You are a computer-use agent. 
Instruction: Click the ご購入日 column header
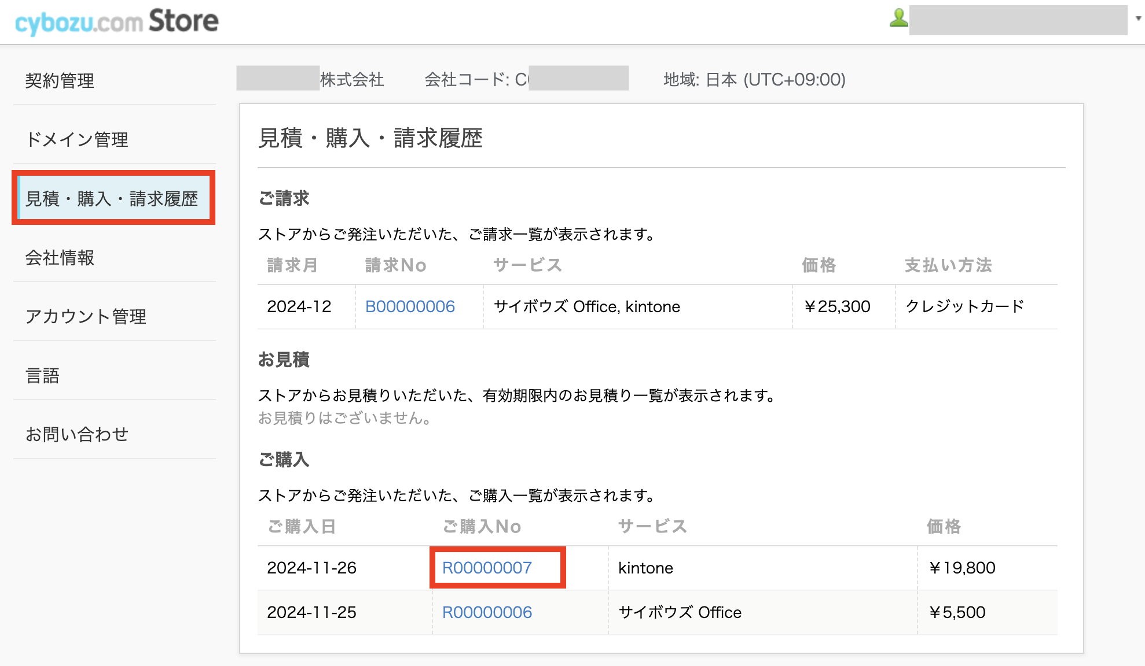(x=302, y=527)
